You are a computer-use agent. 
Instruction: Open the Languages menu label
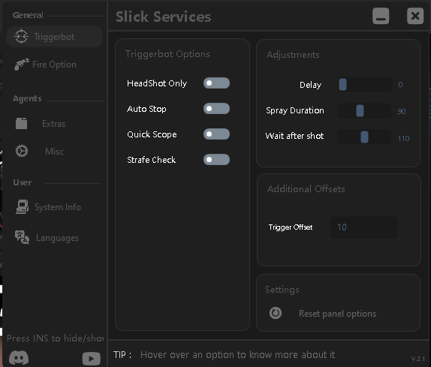point(58,238)
